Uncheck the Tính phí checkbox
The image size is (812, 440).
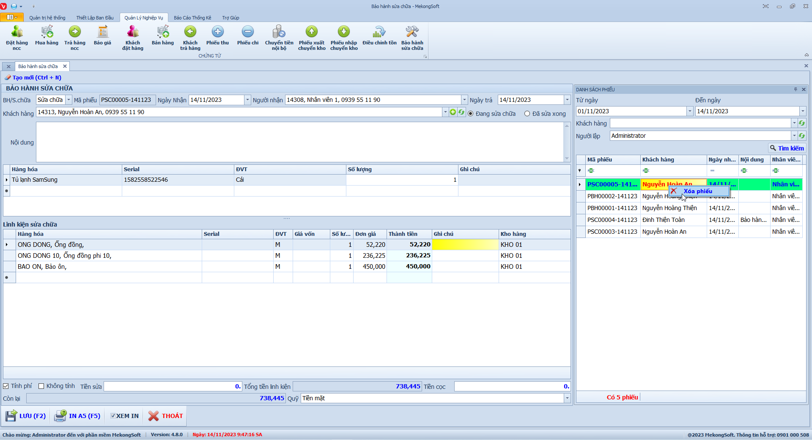[x=6, y=386]
